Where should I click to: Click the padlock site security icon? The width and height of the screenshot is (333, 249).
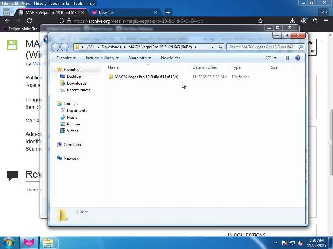pyautogui.click(x=69, y=21)
